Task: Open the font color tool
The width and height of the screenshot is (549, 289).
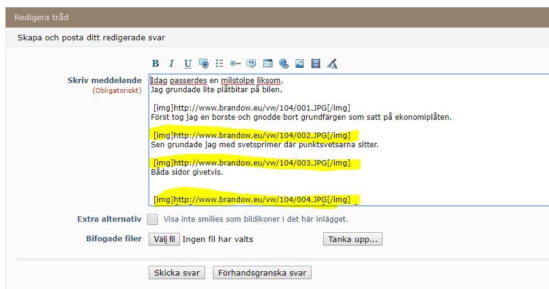Action: (x=332, y=64)
